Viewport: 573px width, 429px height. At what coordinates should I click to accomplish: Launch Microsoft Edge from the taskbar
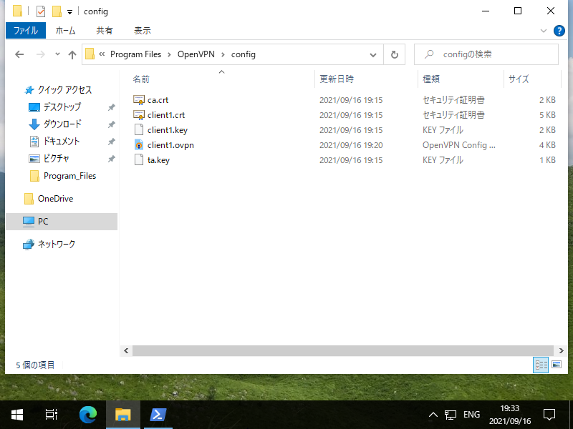[87, 414]
